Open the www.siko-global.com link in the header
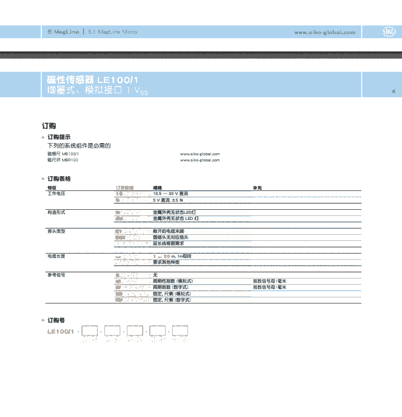 coord(325,33)
